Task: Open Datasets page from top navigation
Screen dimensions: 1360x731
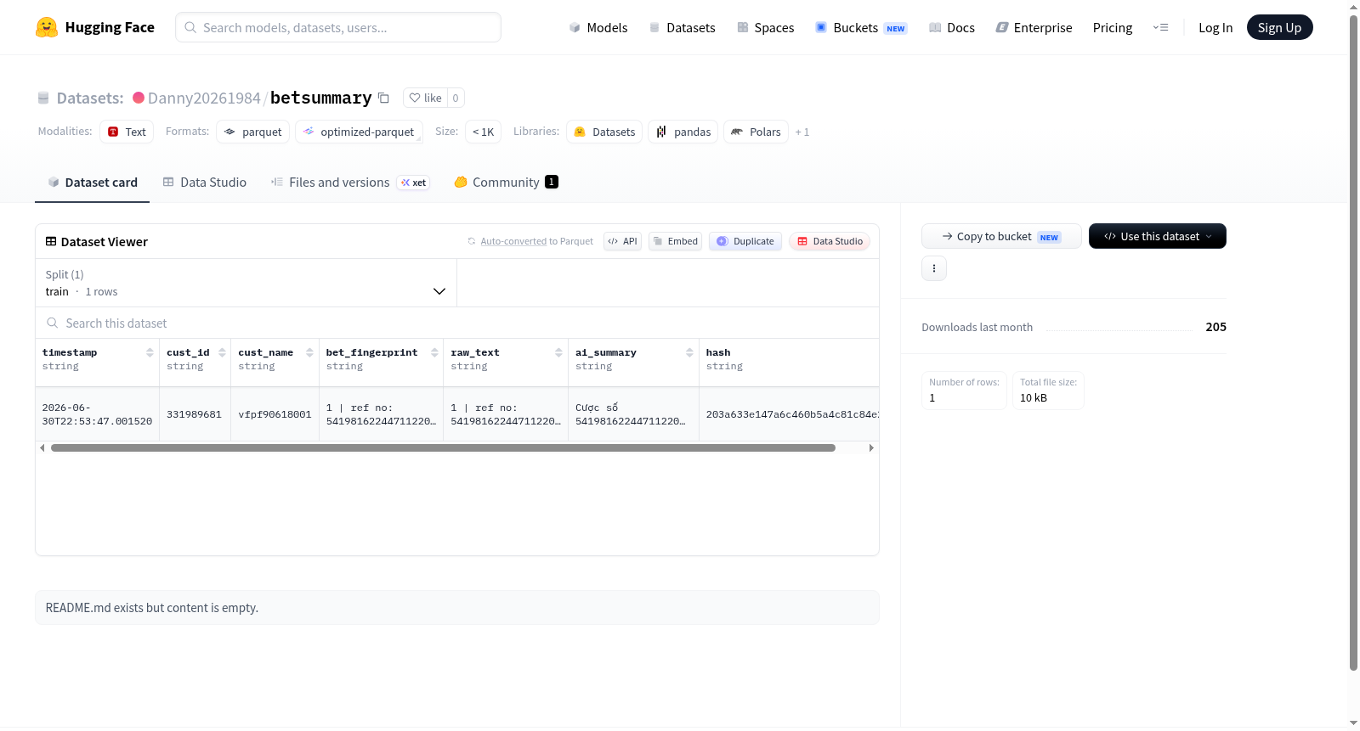Action: 683,27
